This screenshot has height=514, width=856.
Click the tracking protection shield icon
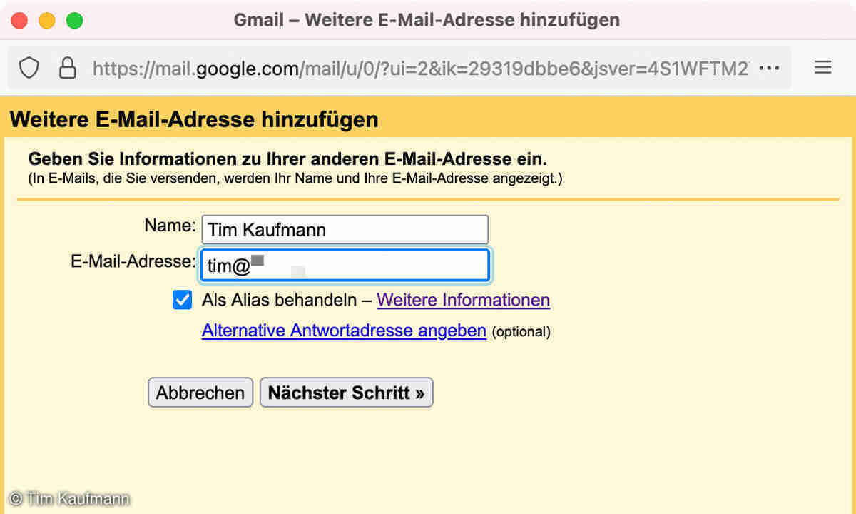click(x=29, y=68)
